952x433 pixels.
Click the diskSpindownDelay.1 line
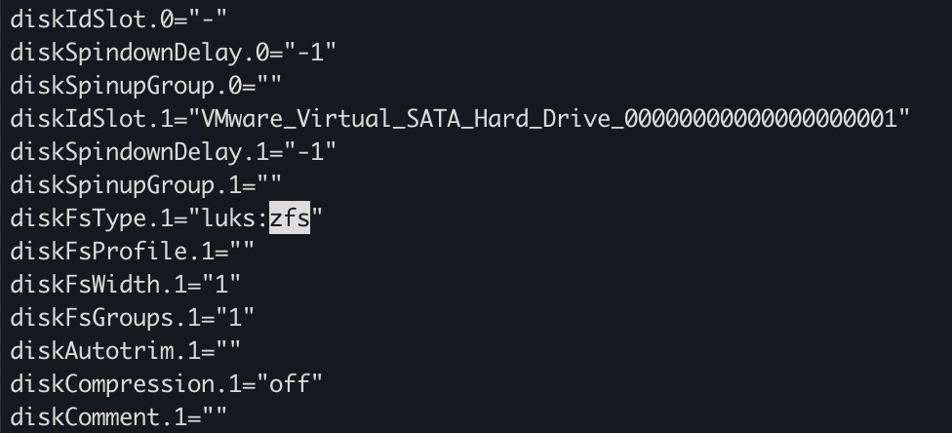(x=173, y=151)
